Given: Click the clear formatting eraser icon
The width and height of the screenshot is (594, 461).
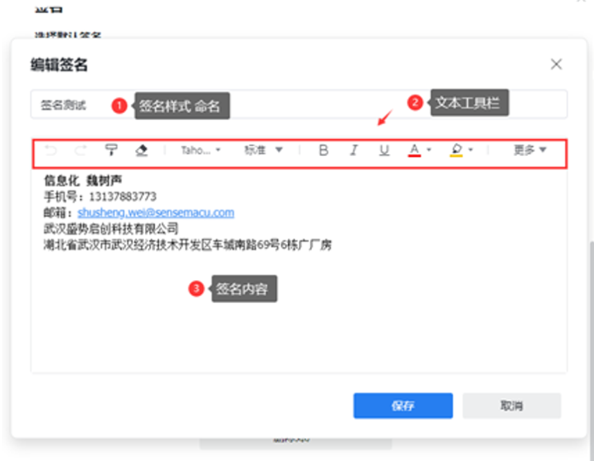Looking at the screenshot, I should [141, 150].
